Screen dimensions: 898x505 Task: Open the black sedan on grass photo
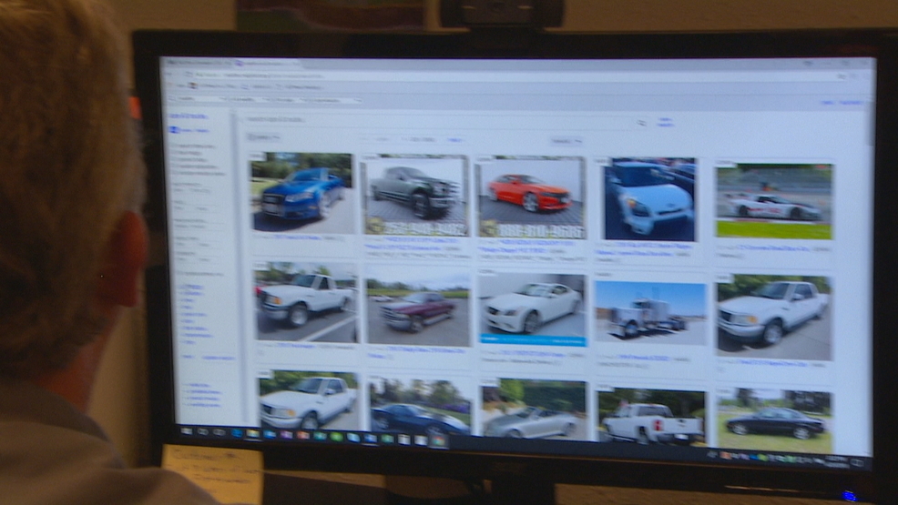pos(774,422)
